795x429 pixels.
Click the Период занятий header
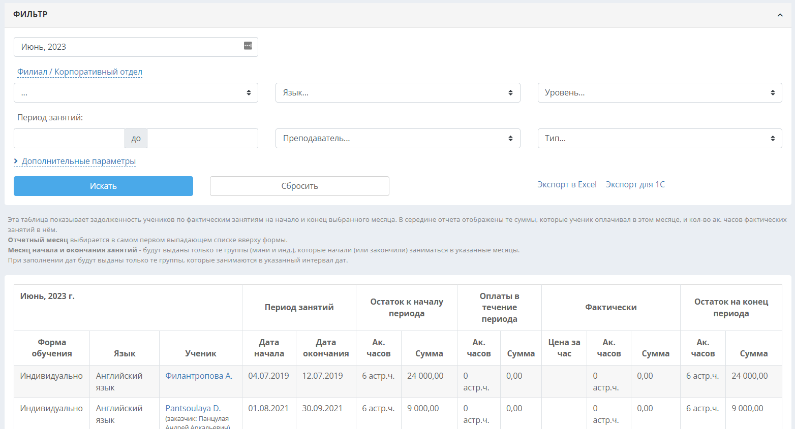[x=299, y=307]
